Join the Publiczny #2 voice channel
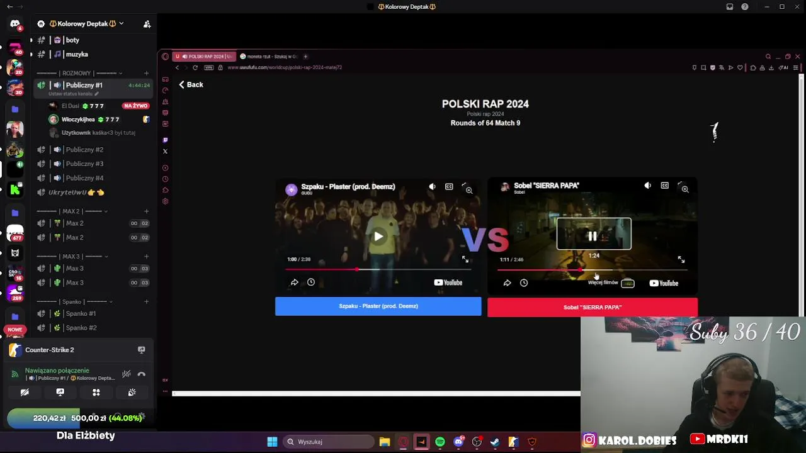The height and width of the screenshot is (453, 806). click(x=92, y=150)
